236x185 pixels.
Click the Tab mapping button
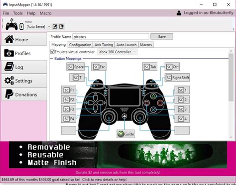tap(150, 67)
